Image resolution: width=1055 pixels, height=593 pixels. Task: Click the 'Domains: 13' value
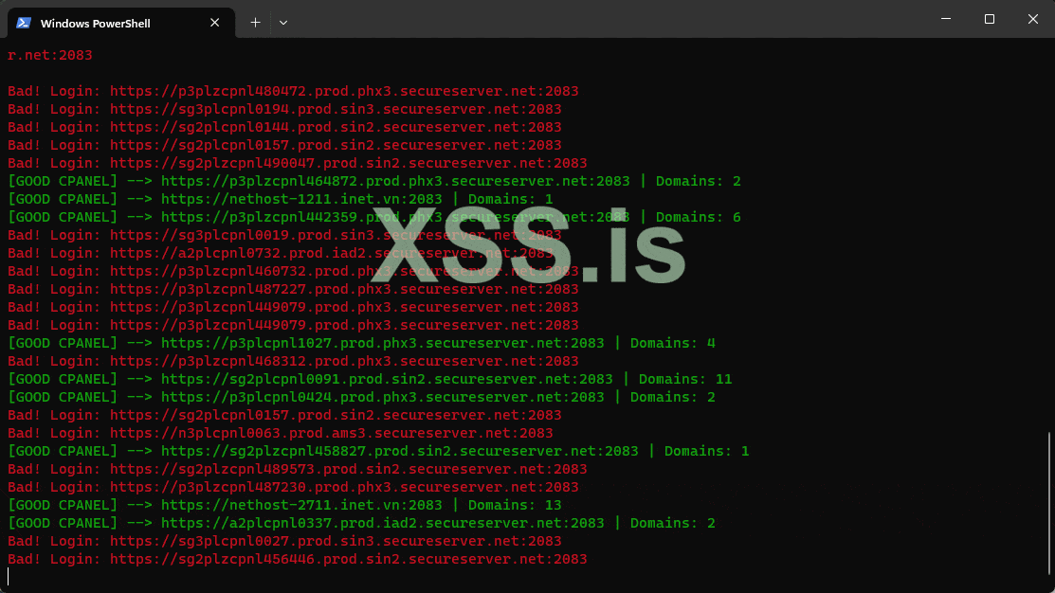click(515, 506)
